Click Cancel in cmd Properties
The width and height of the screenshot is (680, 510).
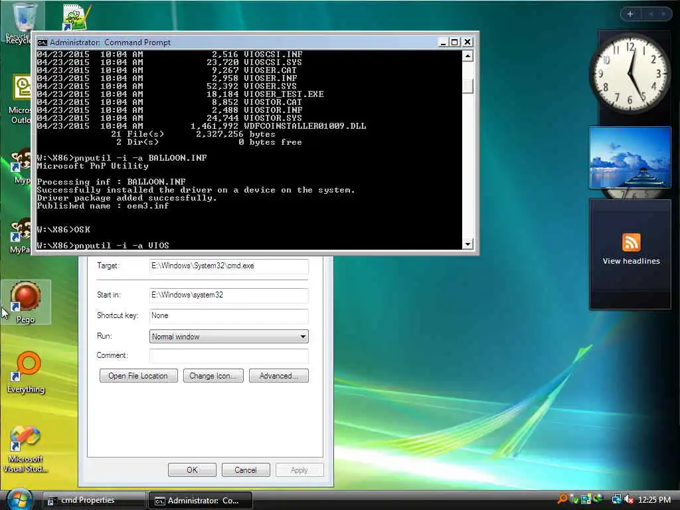point(246,469)
